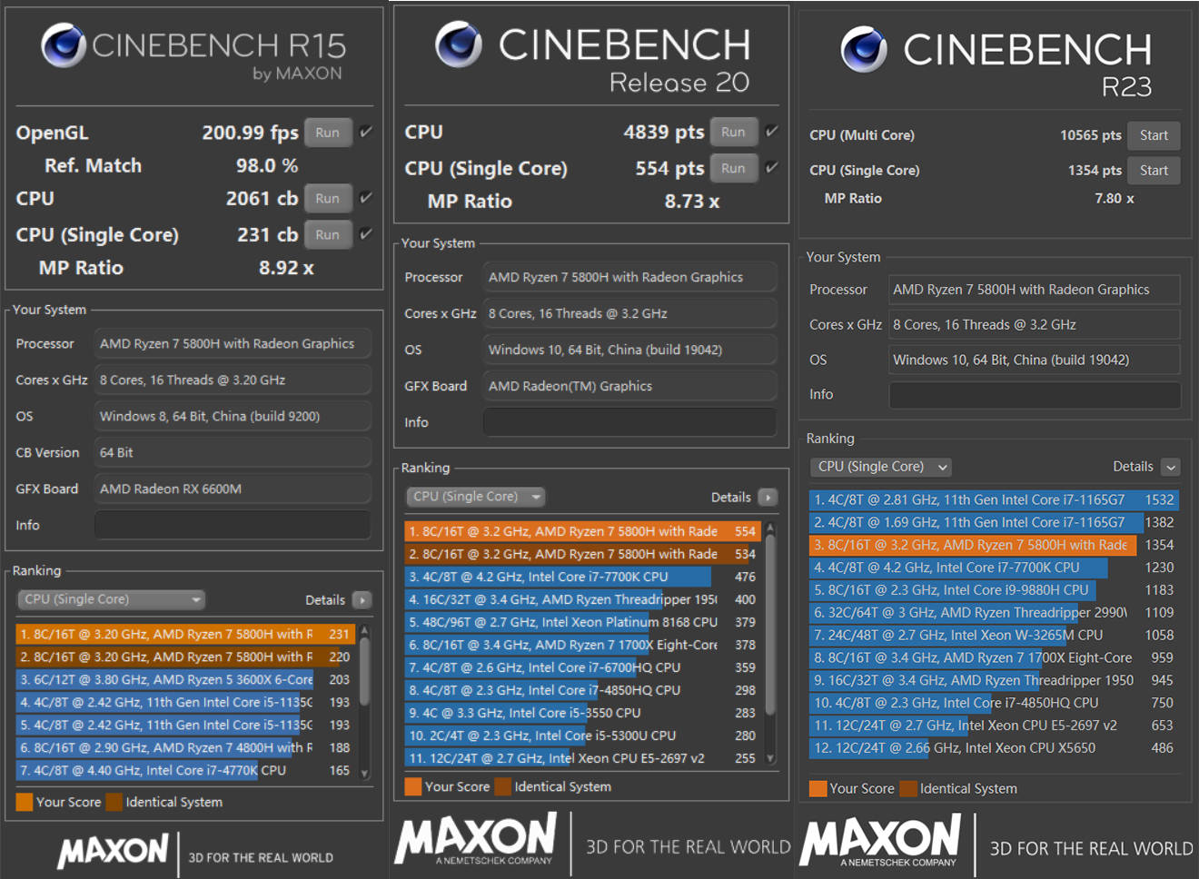The height and width of the screenshot is (879, 1199).
Task: Click scroll up arrow in Release 20 ranking
Action: pos(771,527)
